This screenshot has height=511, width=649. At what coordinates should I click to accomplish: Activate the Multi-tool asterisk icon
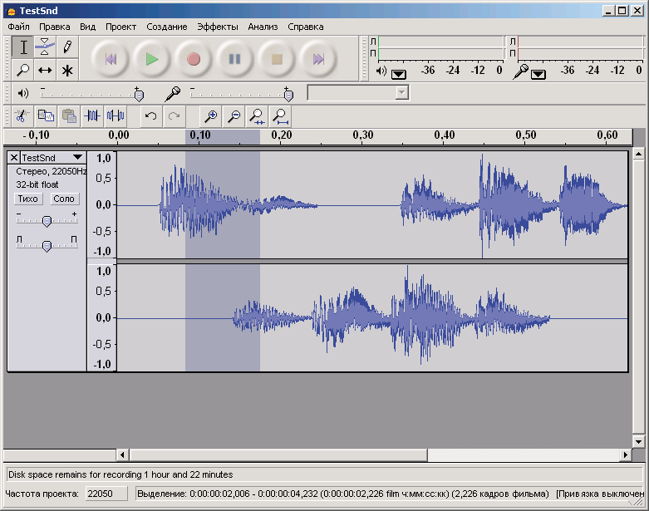point(67,70)
